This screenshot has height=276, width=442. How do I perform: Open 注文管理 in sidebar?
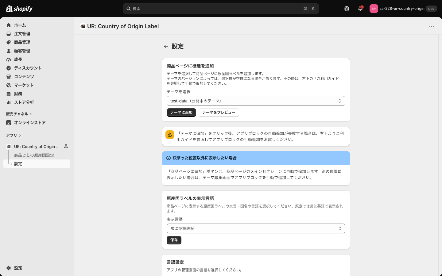pyautogui.click(x=37, y=34)
